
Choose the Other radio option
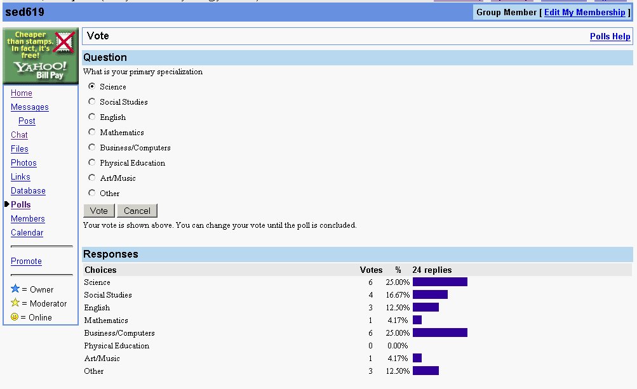click(x=92, y=193)
